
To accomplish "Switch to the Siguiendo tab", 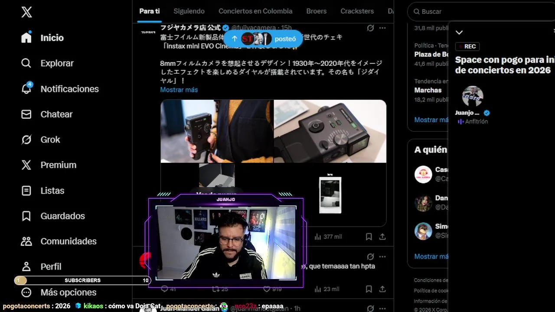I will [x=189, y=11].
